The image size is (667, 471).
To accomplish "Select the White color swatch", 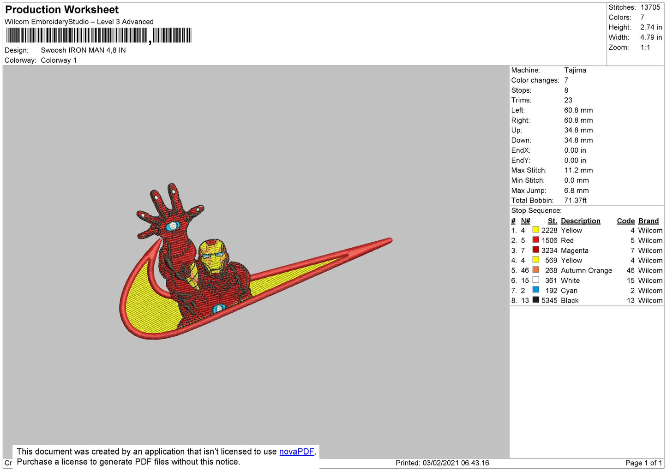I will coord(535,280).
